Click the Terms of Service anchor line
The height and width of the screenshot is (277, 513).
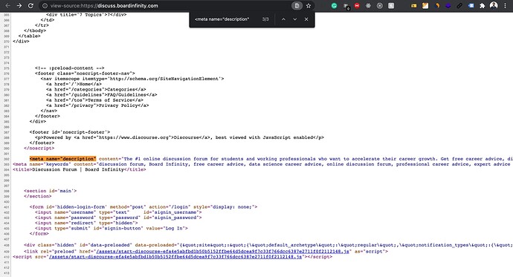(x=94, y=100)
